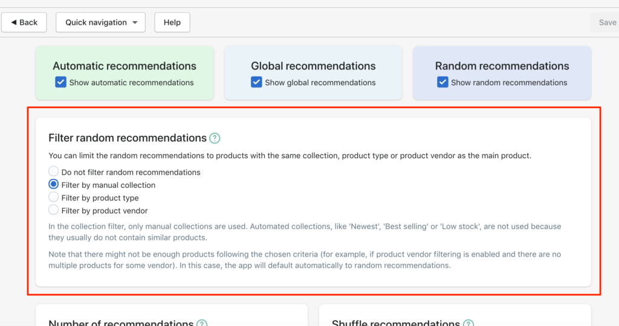Click the Help button in toolbar
The image size is (619, 326).
click(x=172, y=22)
